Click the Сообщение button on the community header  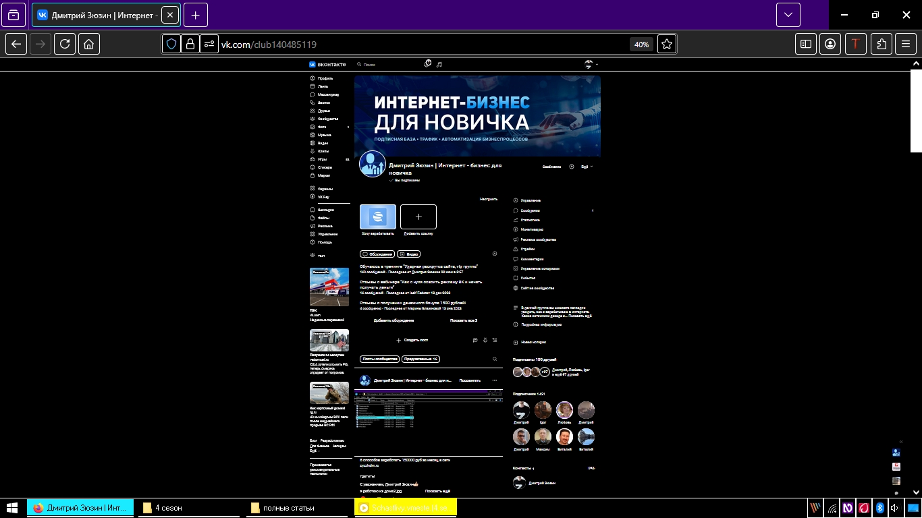pyautogui.click(x=551, y=167)
